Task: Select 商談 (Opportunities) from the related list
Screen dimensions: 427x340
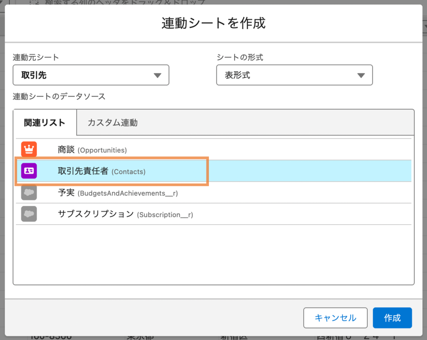Action: tap(92, 150)
